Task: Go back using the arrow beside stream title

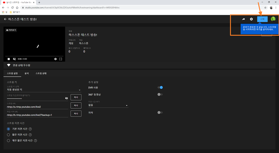Action: [5, 19]
